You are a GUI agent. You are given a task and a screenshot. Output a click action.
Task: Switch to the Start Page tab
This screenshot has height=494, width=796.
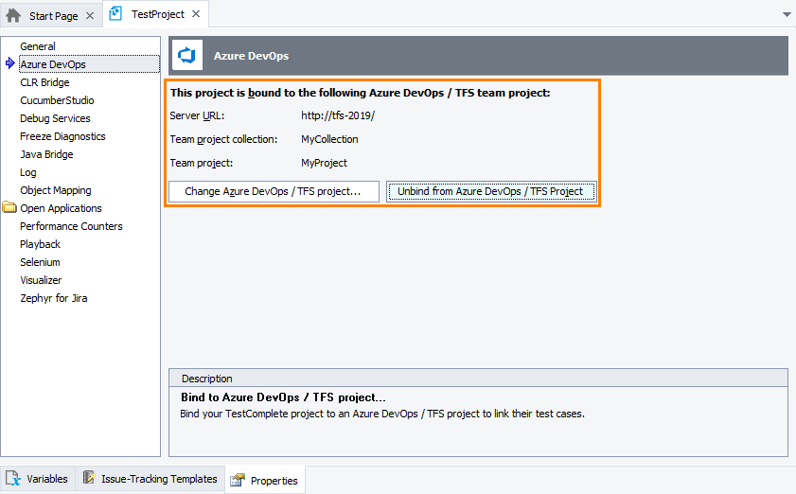click(53, 16)
